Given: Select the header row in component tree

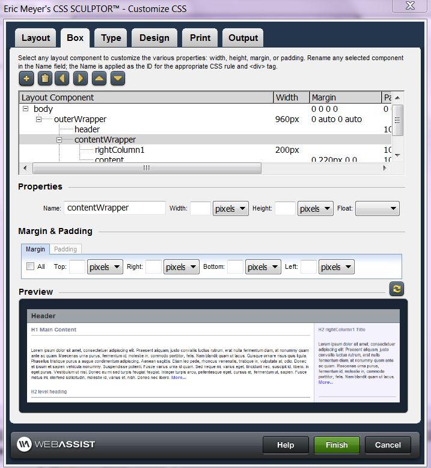Looking at the screenshot, I should (205, 129).
